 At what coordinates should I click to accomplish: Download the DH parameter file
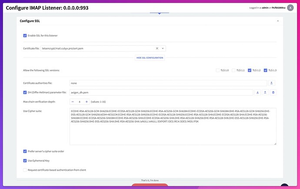tap(257, 92)
